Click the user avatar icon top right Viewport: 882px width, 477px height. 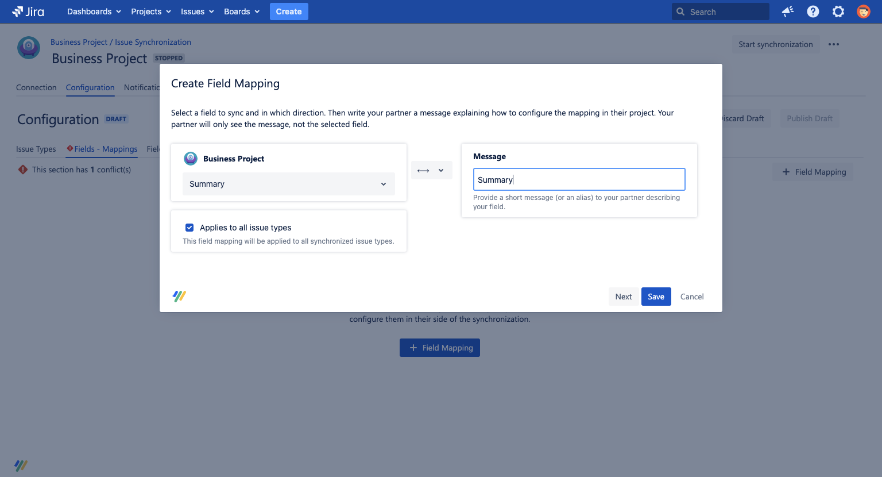pos(863,11)
